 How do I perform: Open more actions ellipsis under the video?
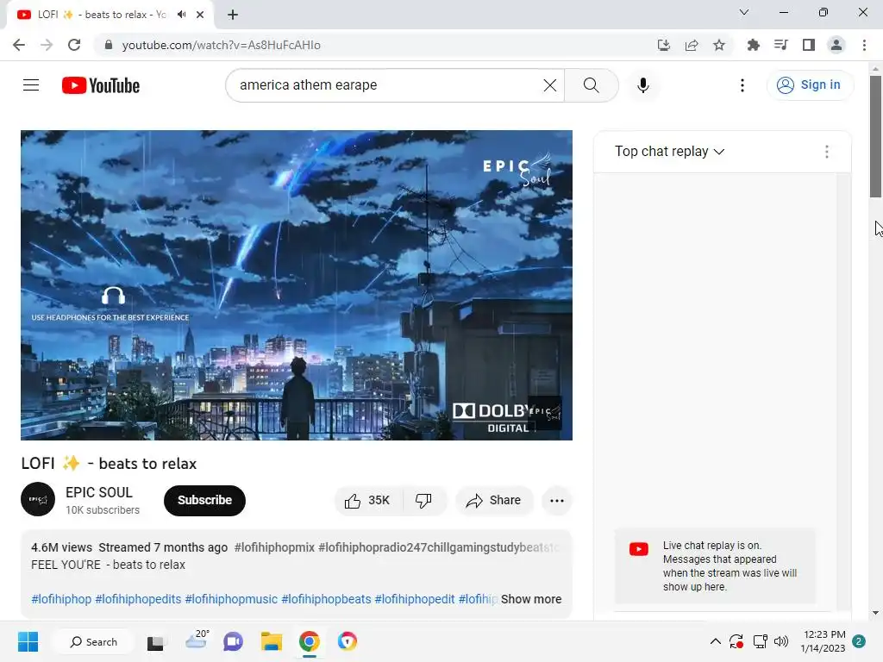coord(556,501)
